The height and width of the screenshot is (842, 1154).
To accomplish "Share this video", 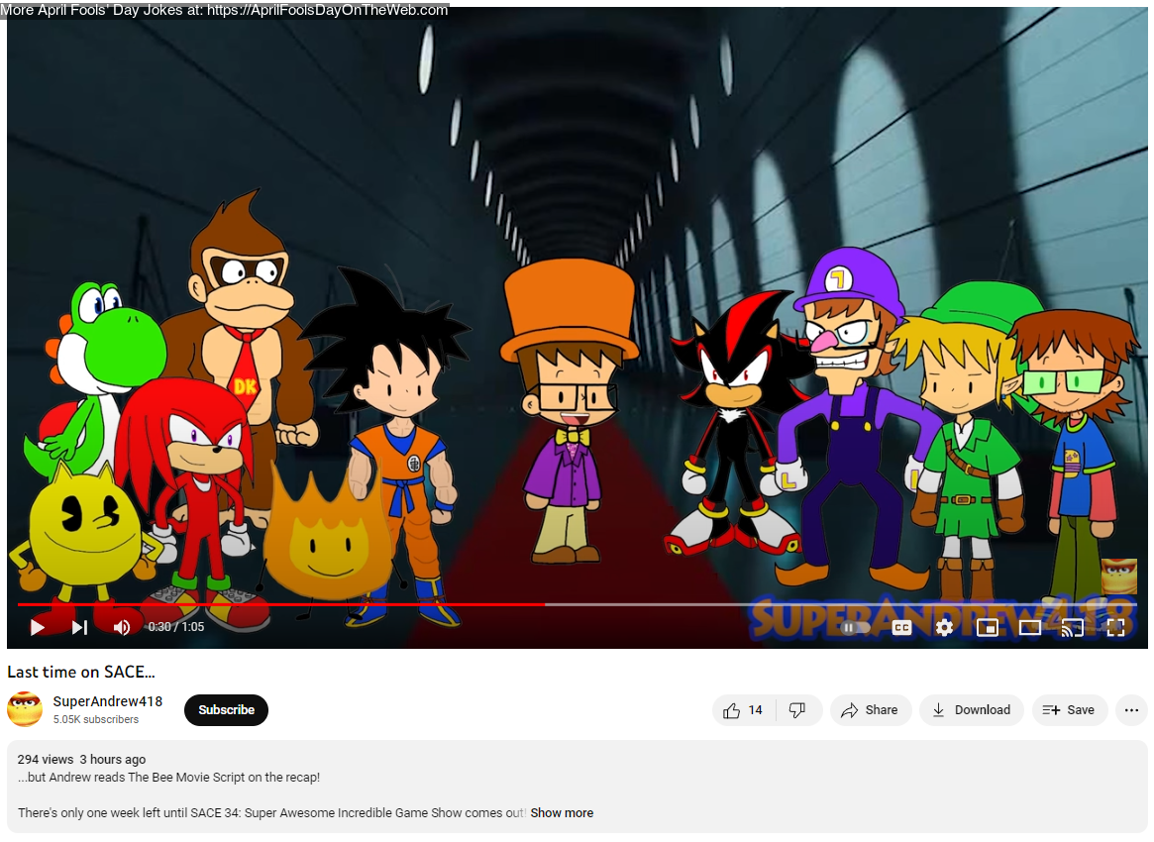I will pos(871,710).
